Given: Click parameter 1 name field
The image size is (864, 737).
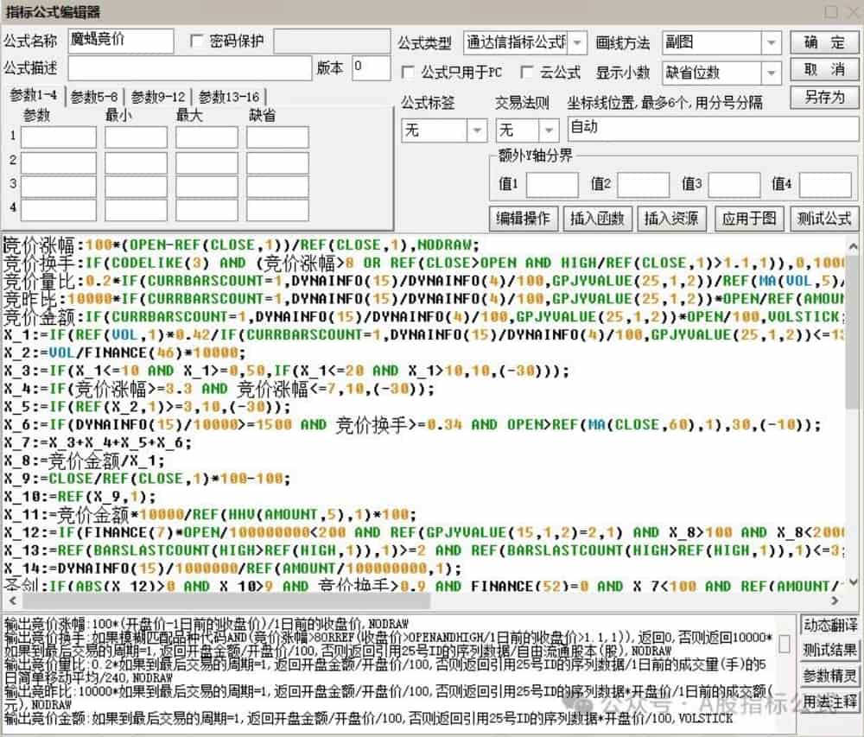Looking at the screenshot, I should tap(59, 137).
